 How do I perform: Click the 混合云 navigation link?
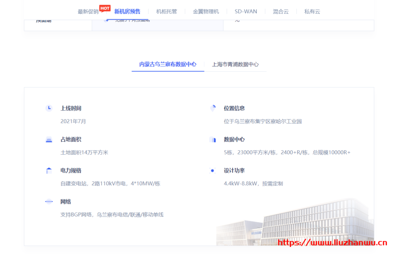tap(280, 12)
